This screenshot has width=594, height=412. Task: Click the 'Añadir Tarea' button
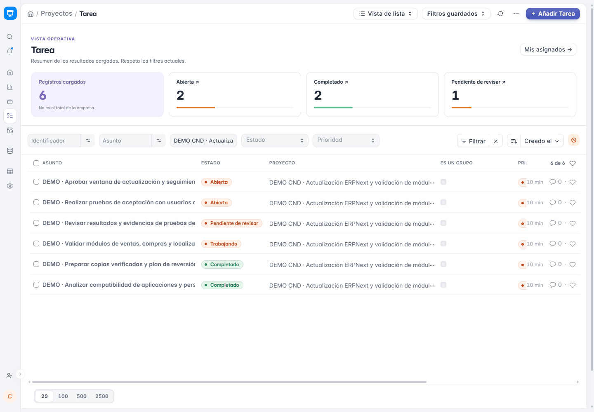[x=553, y=14]
